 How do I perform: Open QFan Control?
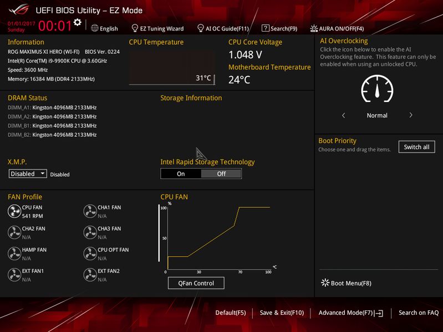[196, 283]
